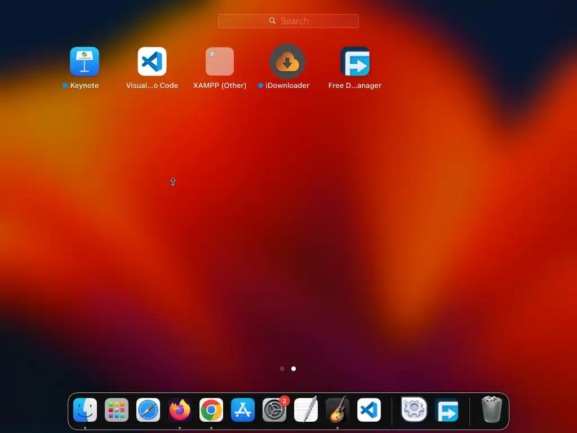
Task: Select the second Launchpad page dot
Action: (294, 369)
